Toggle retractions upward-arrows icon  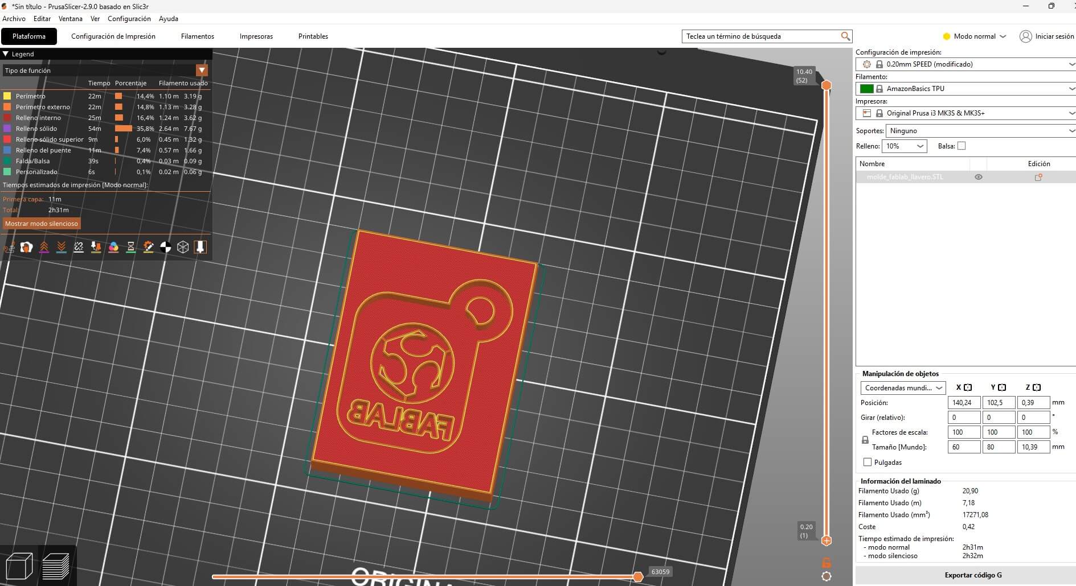click(x=44, y=247)
